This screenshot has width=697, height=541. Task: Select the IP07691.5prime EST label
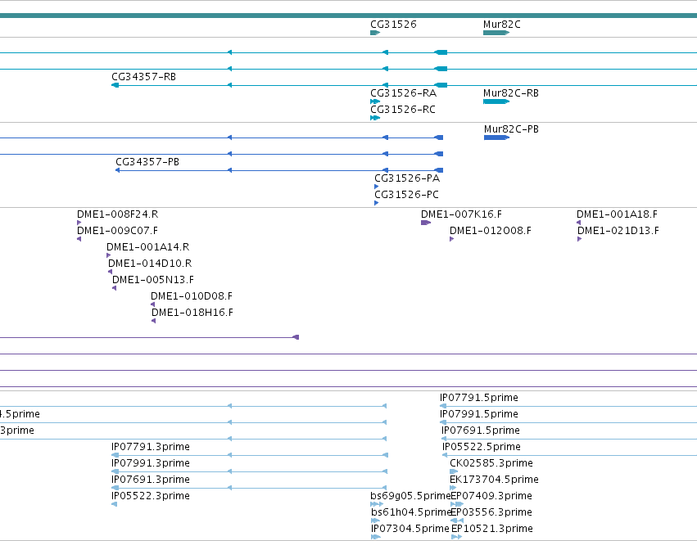(x=481, y=431)
